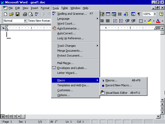Click the Print icon in toolbar
The height and width of the screenshot is (124, 165).
tap(25, 14)
